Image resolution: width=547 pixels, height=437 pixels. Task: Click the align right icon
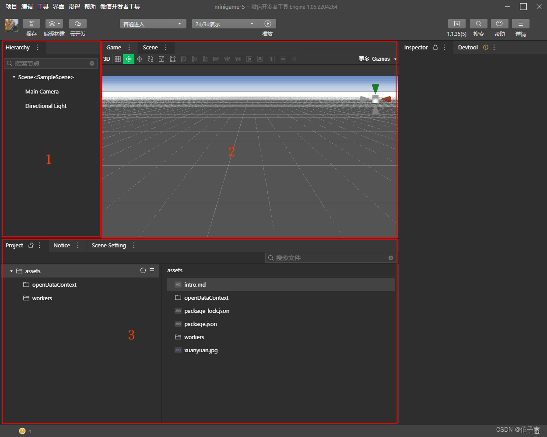coord(238,59)
